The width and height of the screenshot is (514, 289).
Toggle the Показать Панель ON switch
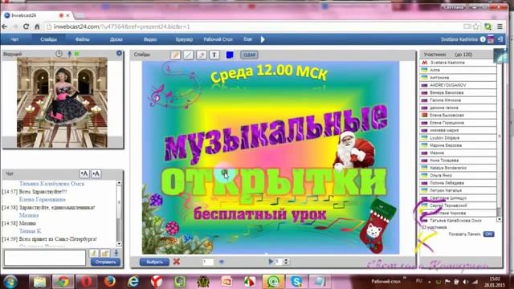(488, 234)
